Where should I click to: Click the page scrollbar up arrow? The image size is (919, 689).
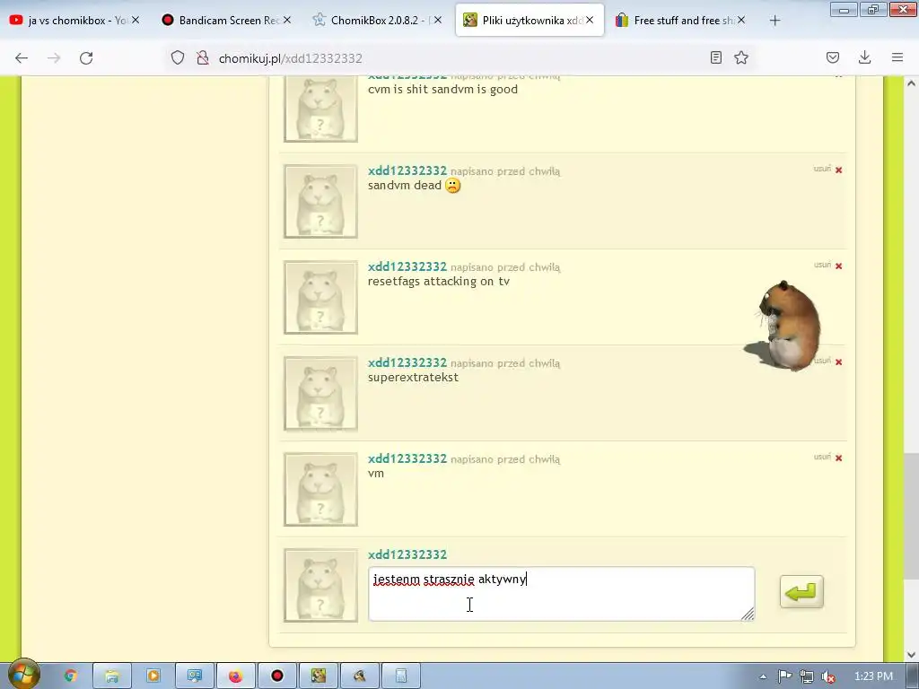point(912,83)
